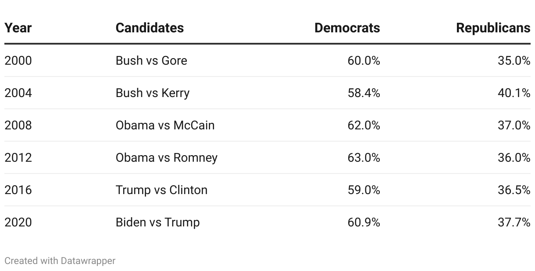Click the Biden vs Trump entry

coord(157,222)
